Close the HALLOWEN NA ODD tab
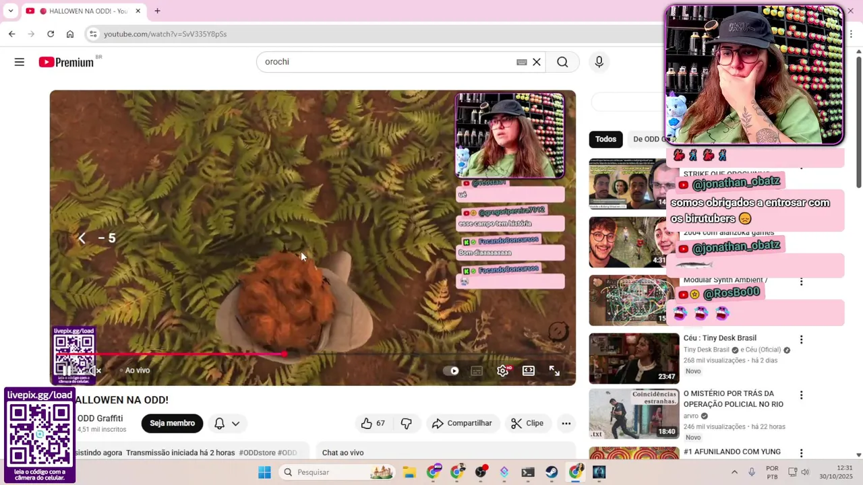The image size is (863, 485). [x=138, y=11]
